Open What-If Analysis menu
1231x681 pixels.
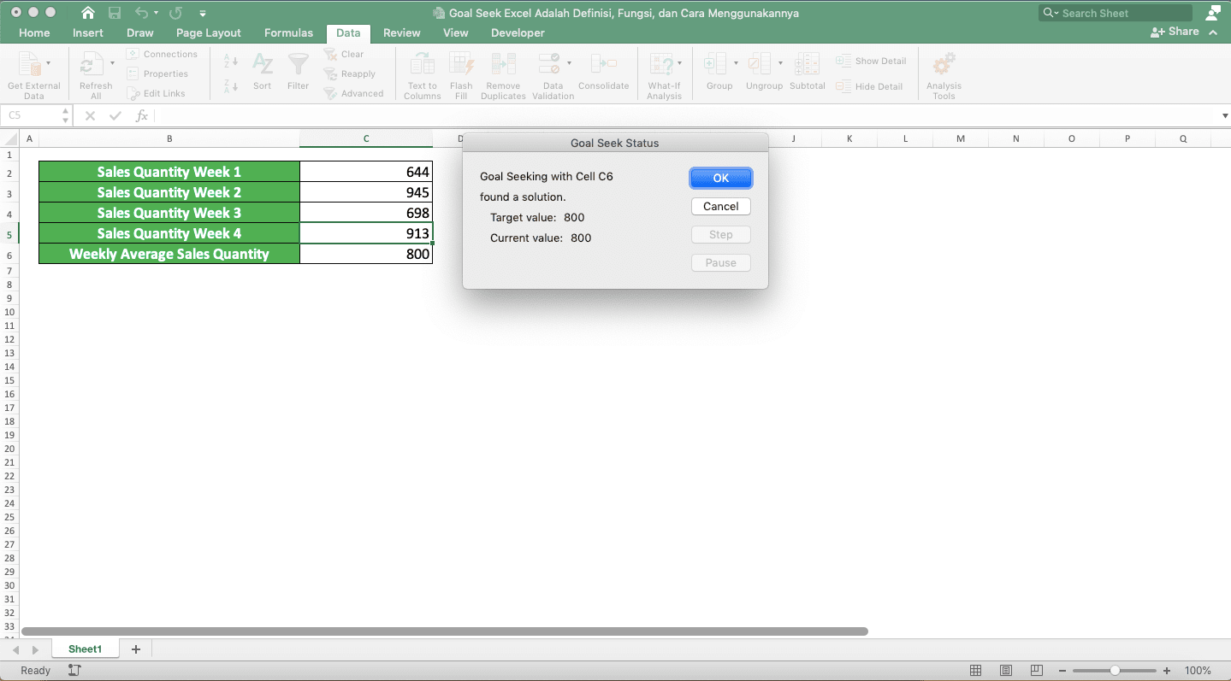665,75
